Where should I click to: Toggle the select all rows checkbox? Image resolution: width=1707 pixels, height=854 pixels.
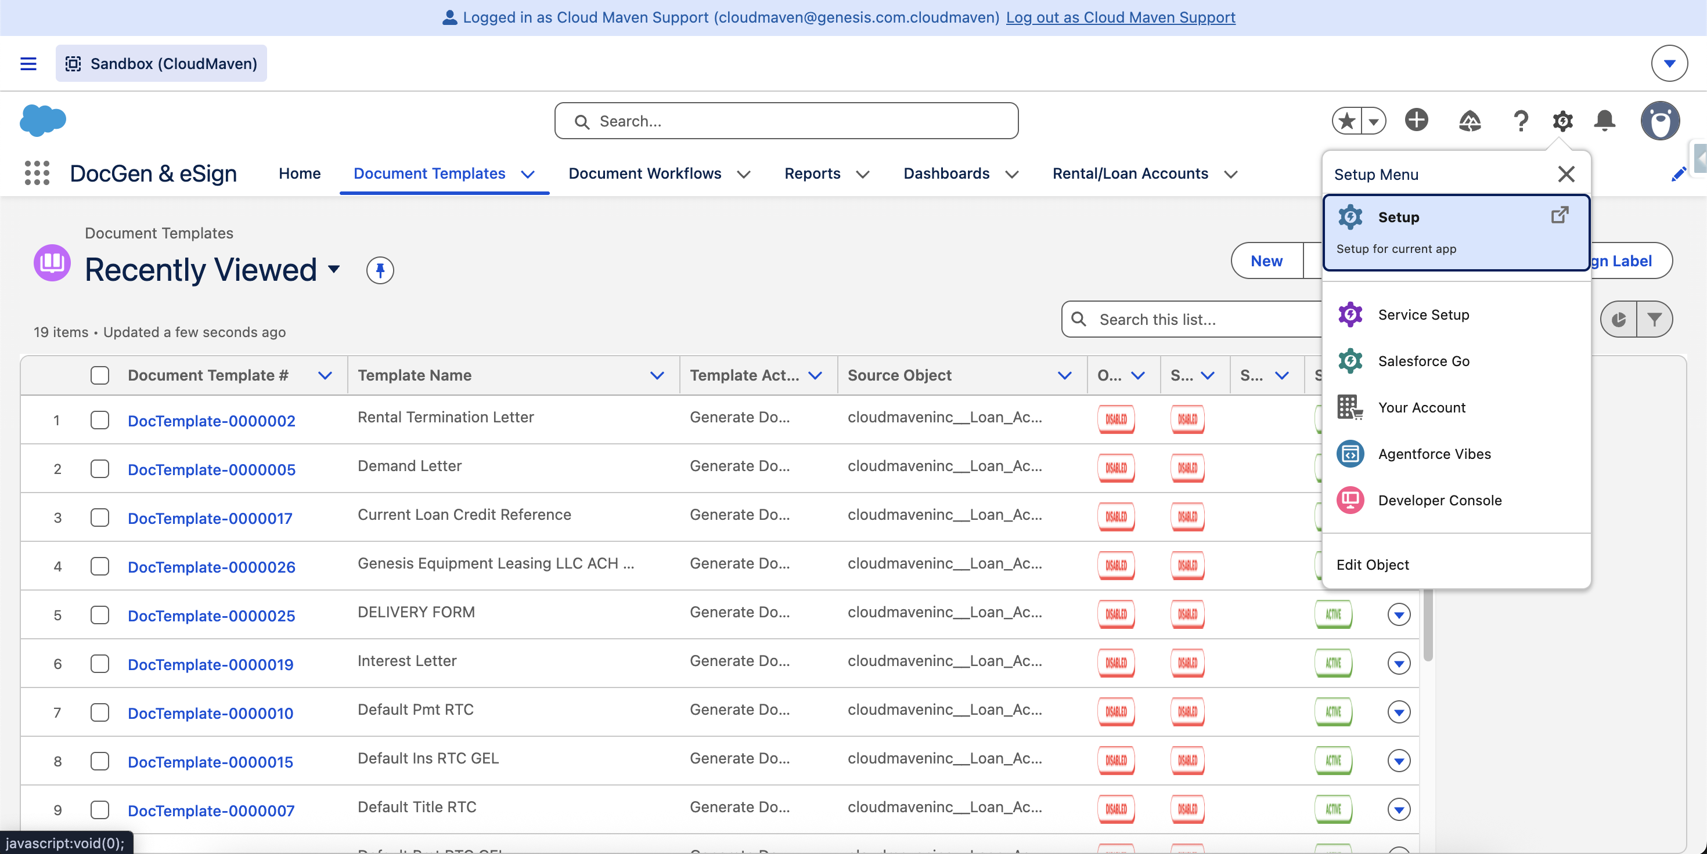[99, 375]
